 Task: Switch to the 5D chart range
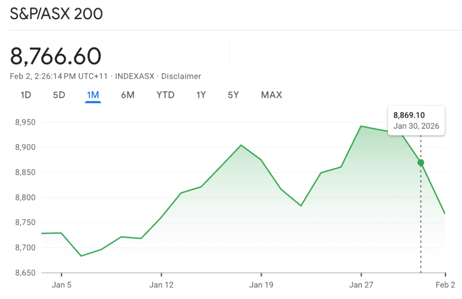click(59, 95)
